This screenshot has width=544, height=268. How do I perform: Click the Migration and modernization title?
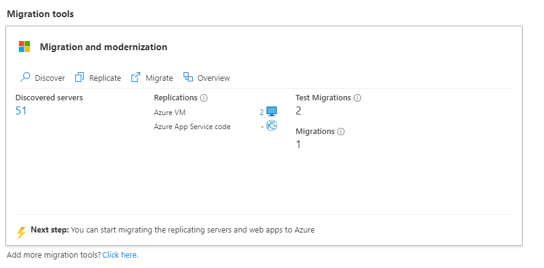pos(103,47)
